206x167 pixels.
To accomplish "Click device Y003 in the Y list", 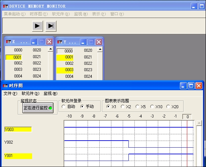I will (x=69, y=70).
